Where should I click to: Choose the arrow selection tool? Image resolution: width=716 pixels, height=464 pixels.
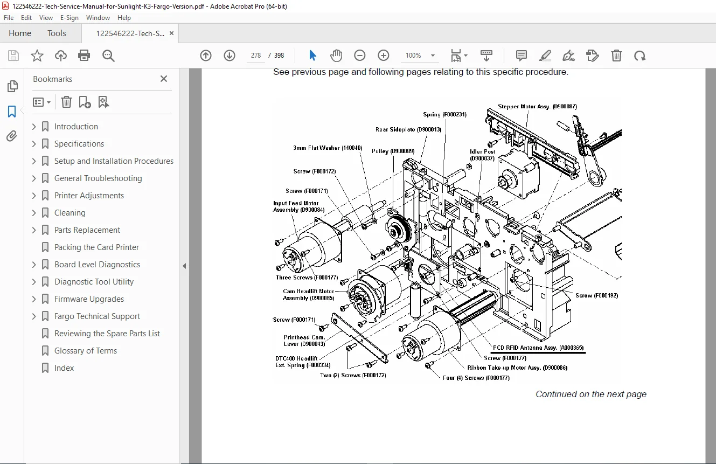(x=312, y=56)
